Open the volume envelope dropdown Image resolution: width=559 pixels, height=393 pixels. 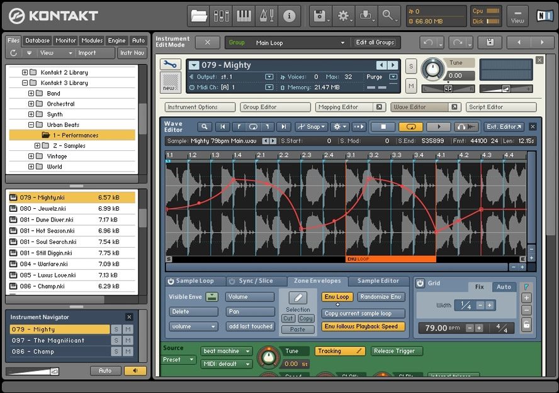click(x=193, y=326)
